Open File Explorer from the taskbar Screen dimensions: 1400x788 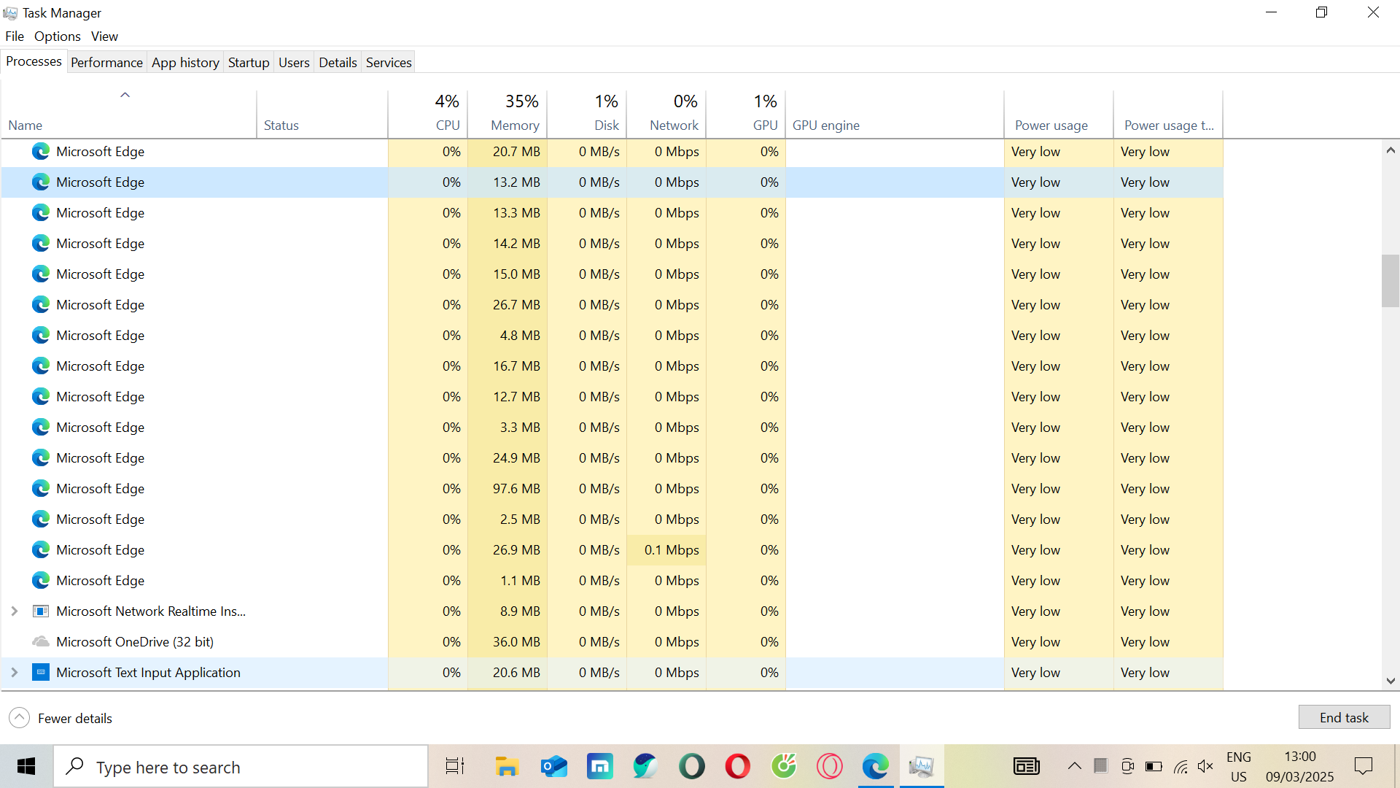pos(507,767)
